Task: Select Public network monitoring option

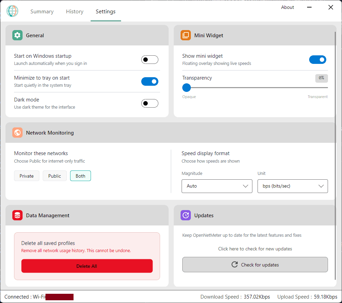Action: 54,176
